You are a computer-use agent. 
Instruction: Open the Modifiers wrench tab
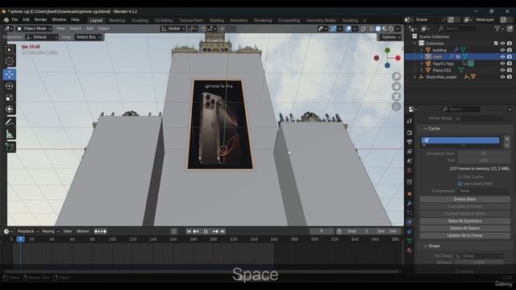tap(410, 204)
